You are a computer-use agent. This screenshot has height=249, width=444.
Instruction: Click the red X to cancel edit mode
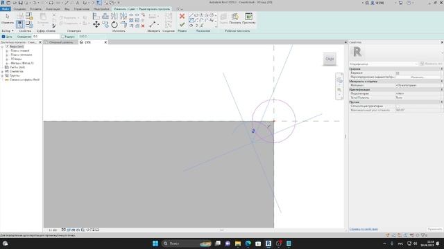click(x=182, y=16)
